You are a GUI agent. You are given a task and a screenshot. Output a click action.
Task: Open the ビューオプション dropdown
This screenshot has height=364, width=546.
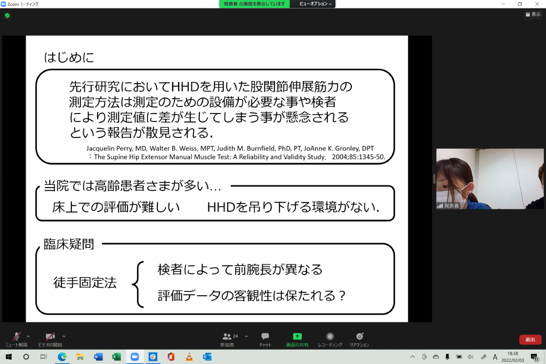point(315,4)
